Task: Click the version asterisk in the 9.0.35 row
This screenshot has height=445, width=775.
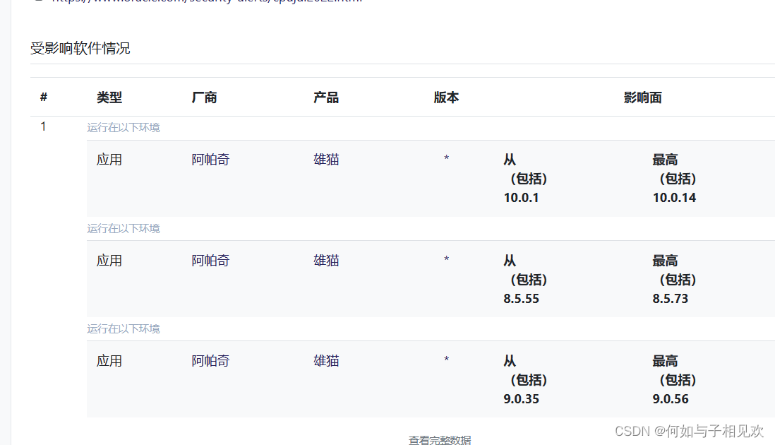Action: [x=446, y=360]
